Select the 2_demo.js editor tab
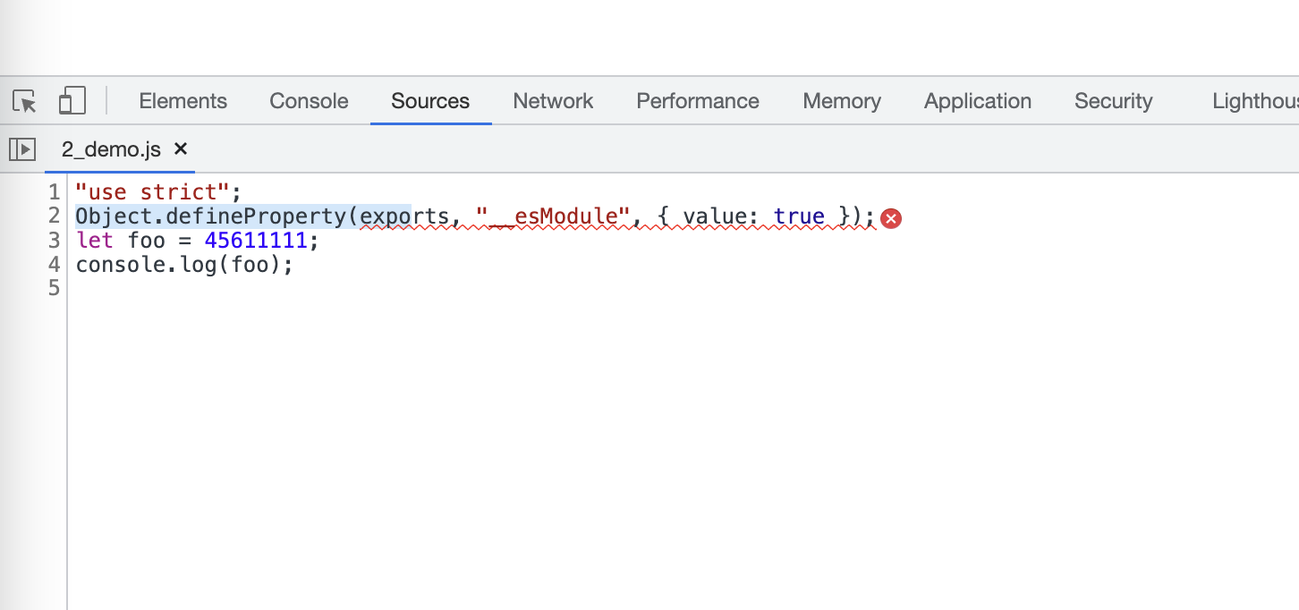The image size is (1299, 610). (111, 149)
